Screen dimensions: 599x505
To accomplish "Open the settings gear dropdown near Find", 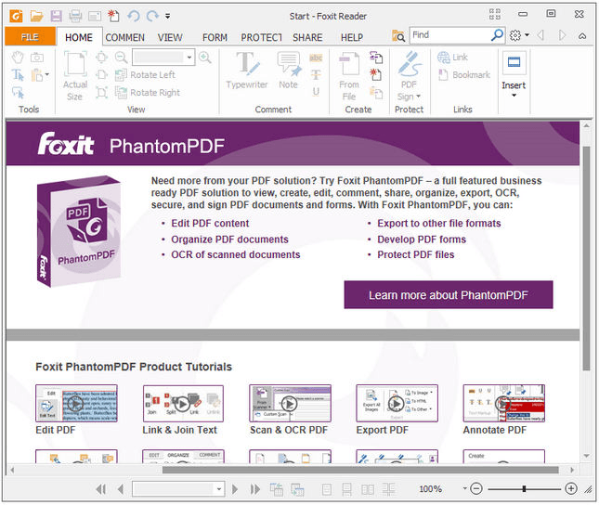I will pos(520,35).
